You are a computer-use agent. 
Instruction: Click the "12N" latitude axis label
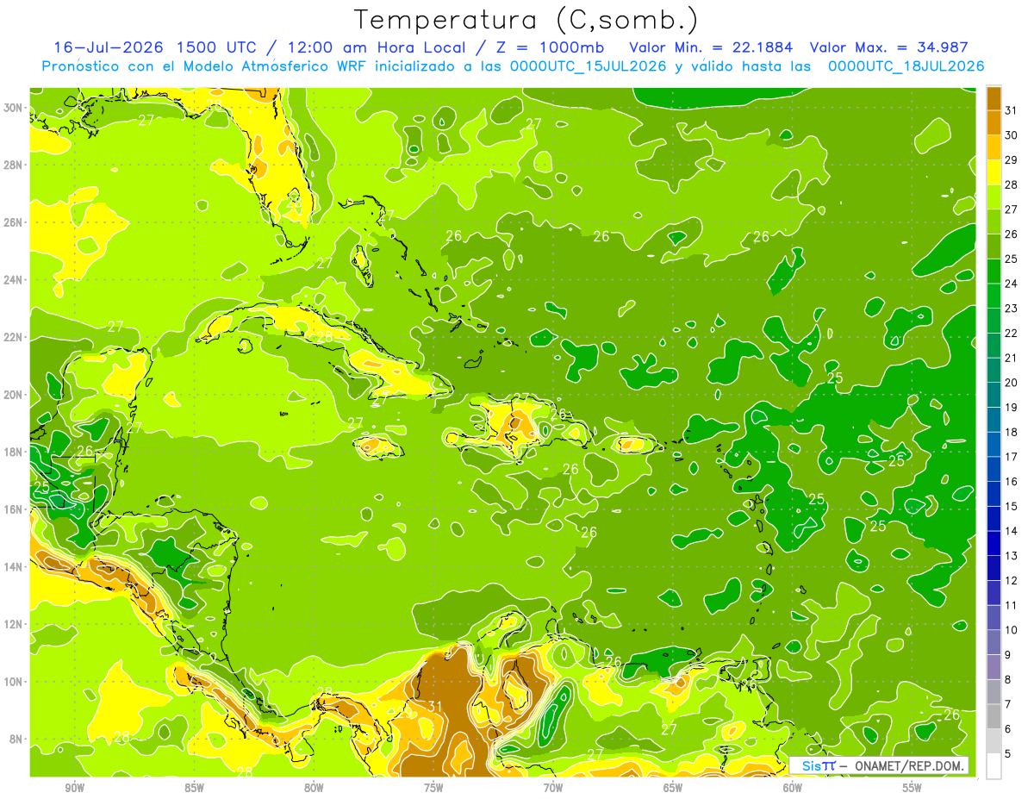[x=15, y=624]
